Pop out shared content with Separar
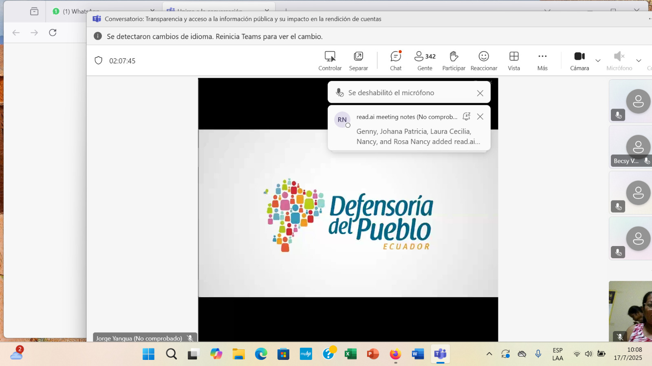Viewport: 652px width, 366px height. coord(358,61)
